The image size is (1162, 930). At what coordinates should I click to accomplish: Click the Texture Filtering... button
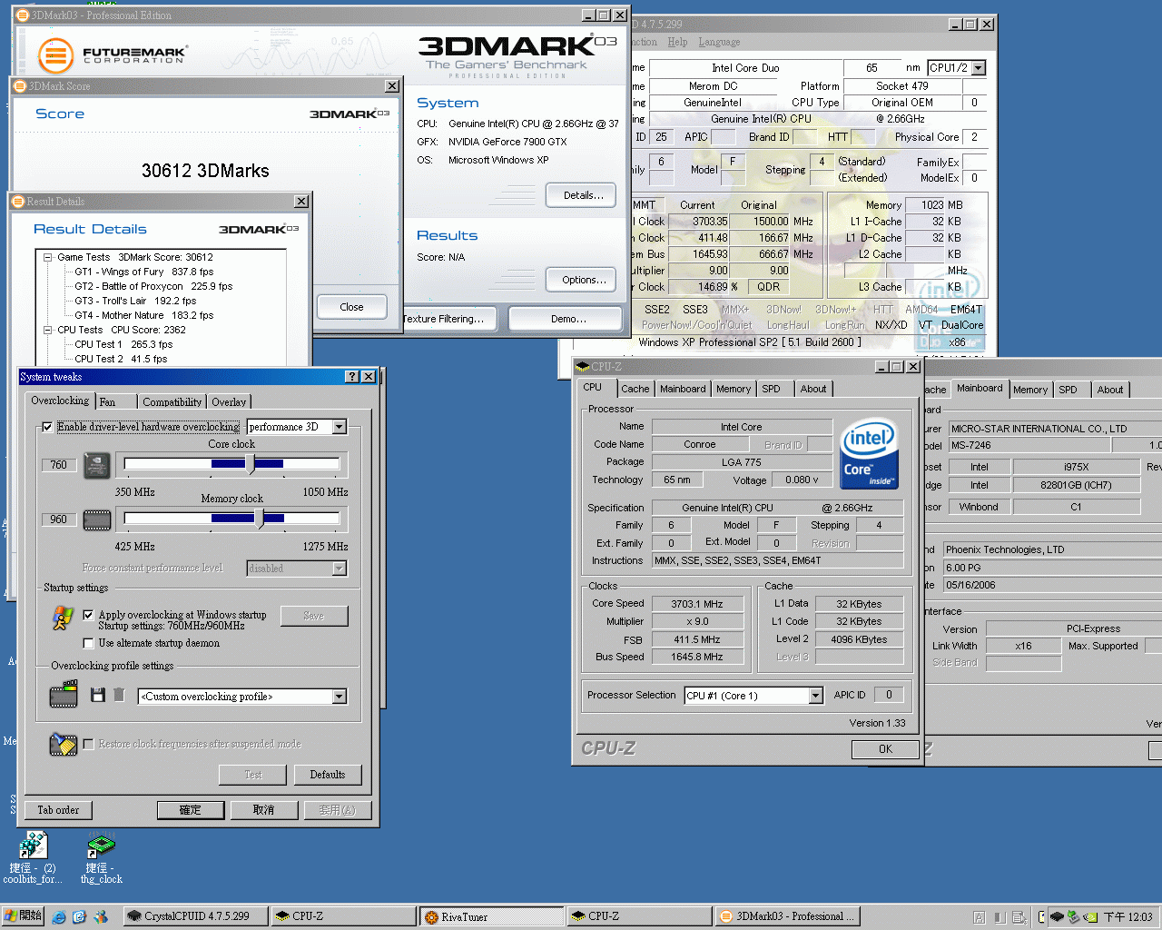click(x=448, y=319)
